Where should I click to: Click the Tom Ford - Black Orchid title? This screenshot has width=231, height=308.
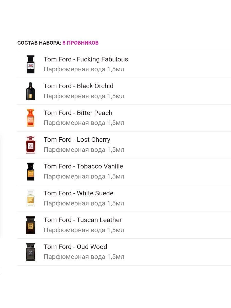pos(79,86)
